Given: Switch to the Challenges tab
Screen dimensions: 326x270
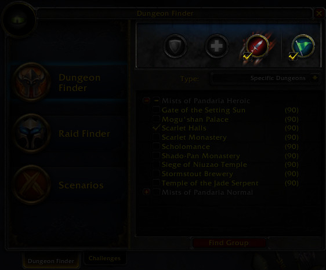Looking at the screenshot, I should pyautogui.click(x=104, y=258).
